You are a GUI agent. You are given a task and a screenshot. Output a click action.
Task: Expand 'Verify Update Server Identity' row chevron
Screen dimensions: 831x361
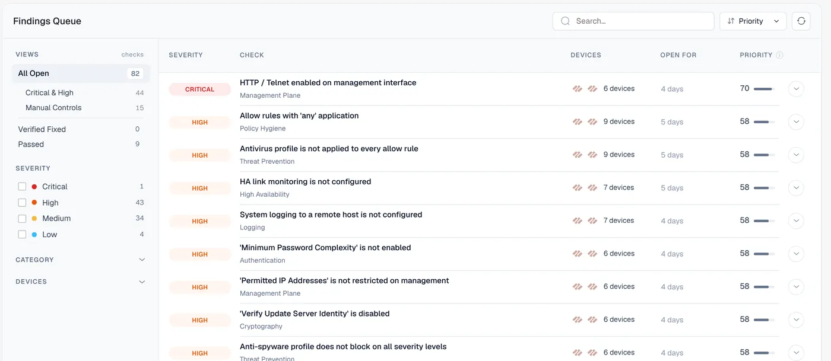[x=796, y=320]
